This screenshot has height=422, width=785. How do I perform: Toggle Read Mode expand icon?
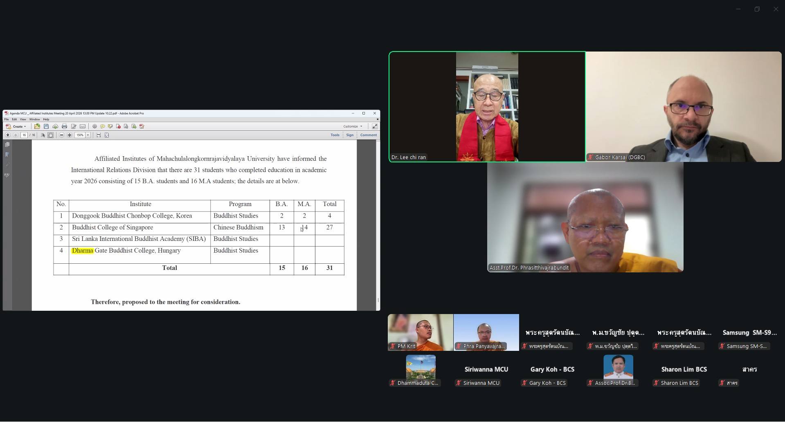point(374,126)
